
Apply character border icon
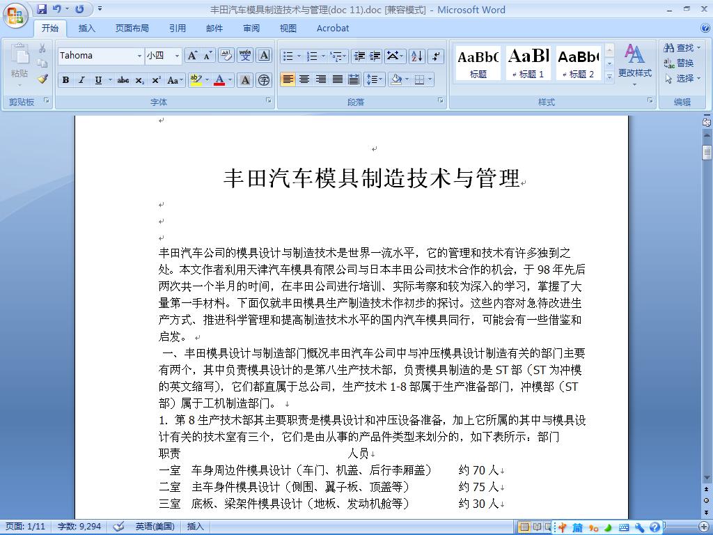tap(264, 56)
